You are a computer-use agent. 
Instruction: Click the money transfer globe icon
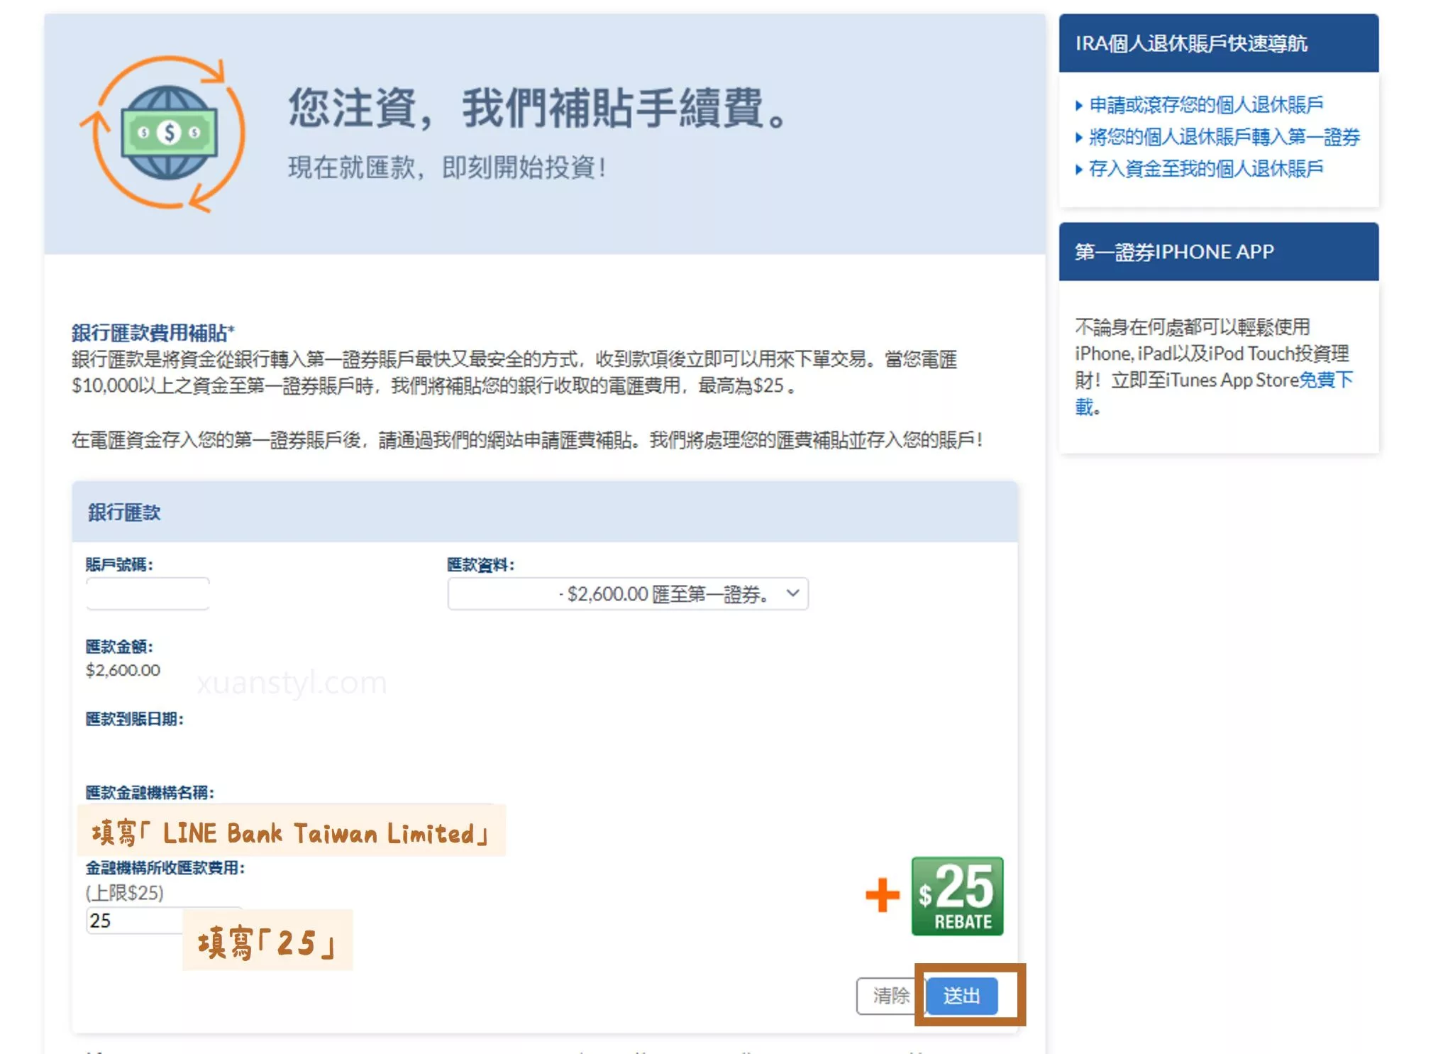coord(164,133)
